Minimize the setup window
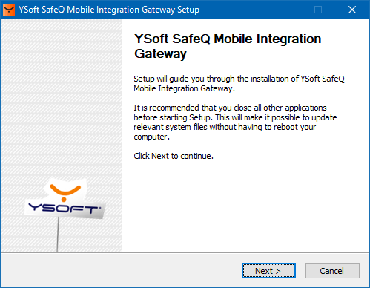Screen dimensions: 370x288 point(285,10)
